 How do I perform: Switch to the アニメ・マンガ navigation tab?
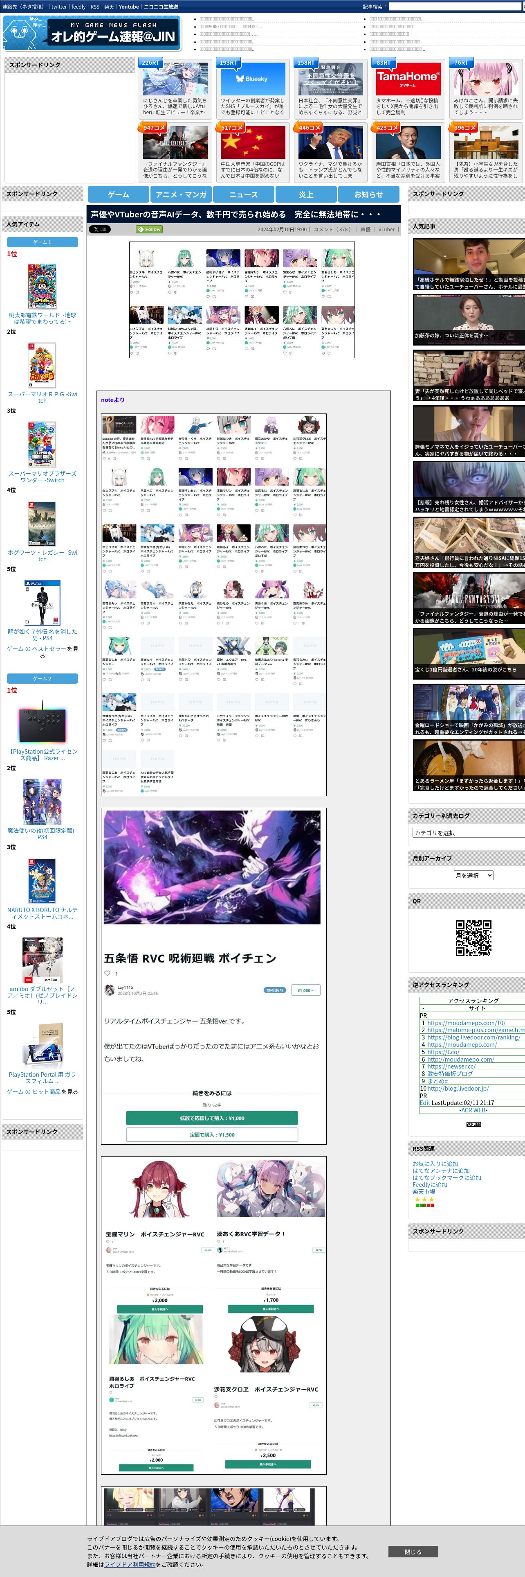tap(181, 194)
